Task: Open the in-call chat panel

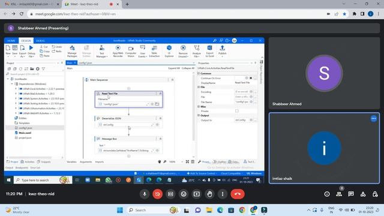Action: tap(351, 194)
